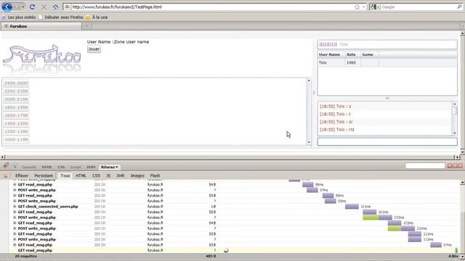Activate the Firebug element inspector icon
Screen dimensions: 465x261
click(15, 166)
